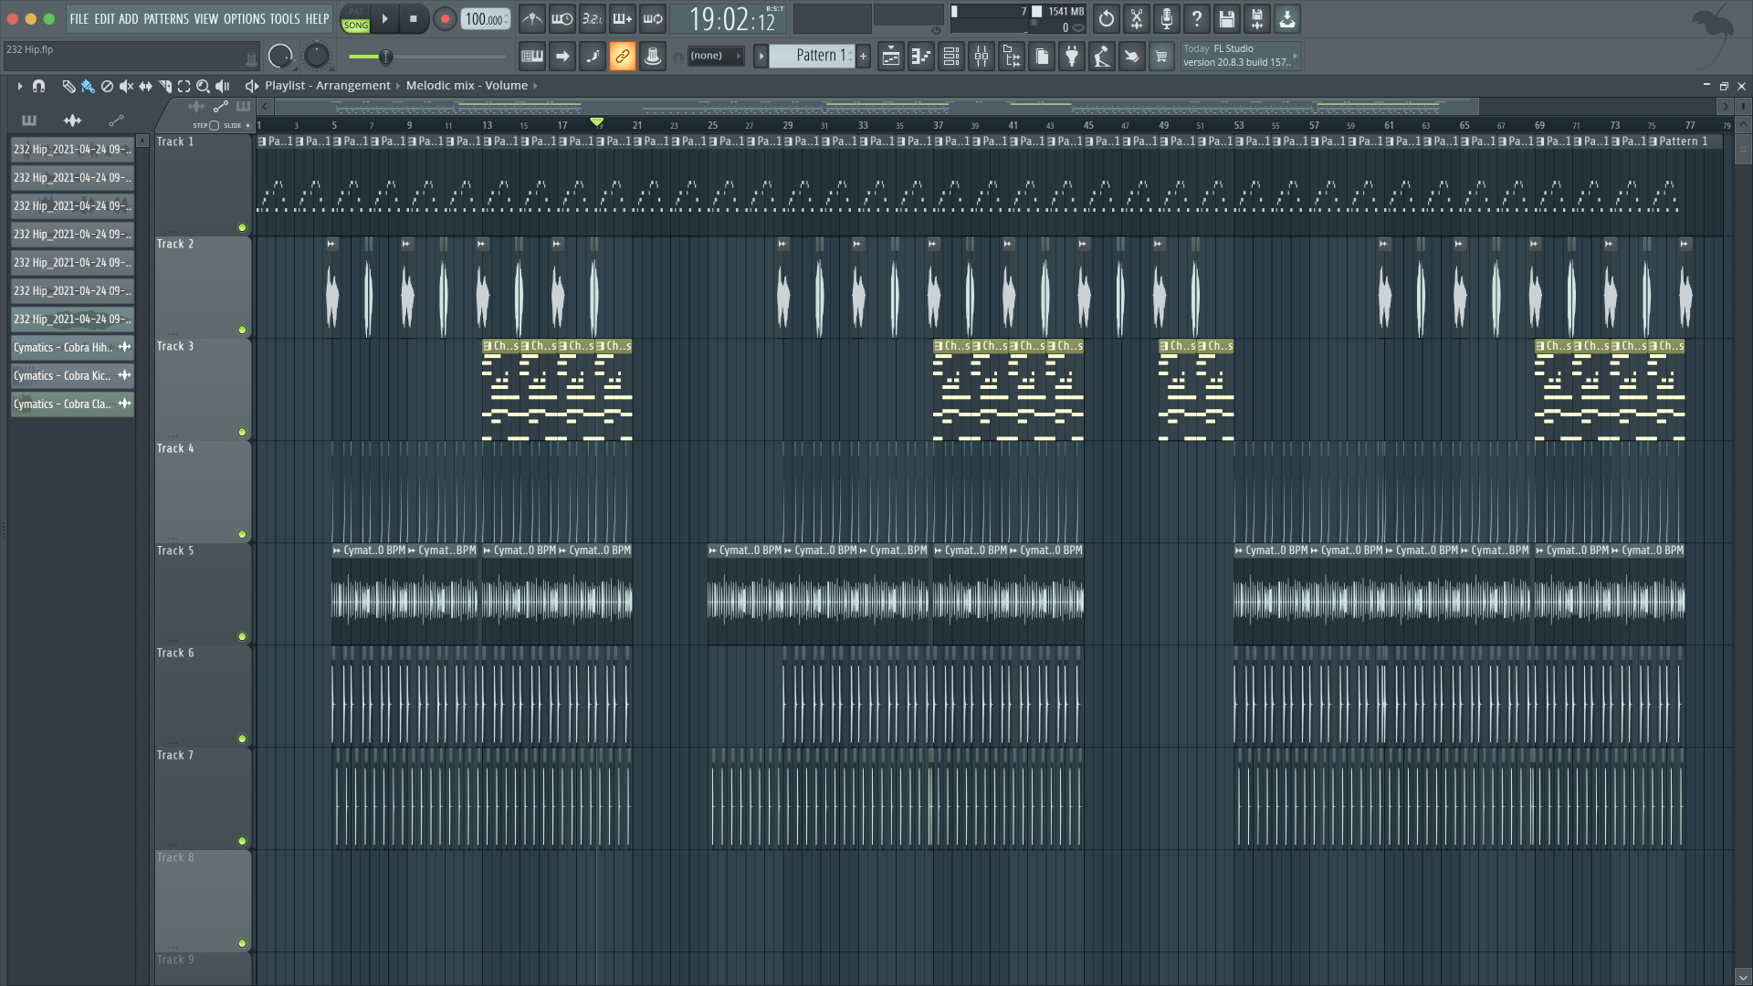Select the Paint brush tool
1753x986 pixels.
pos(88,86)
